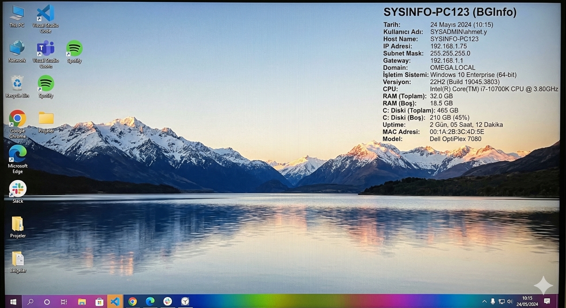Select the Google Chrome desktop shortcut
Viewport: 566px width, 308px height.
[x=18, y=119]
